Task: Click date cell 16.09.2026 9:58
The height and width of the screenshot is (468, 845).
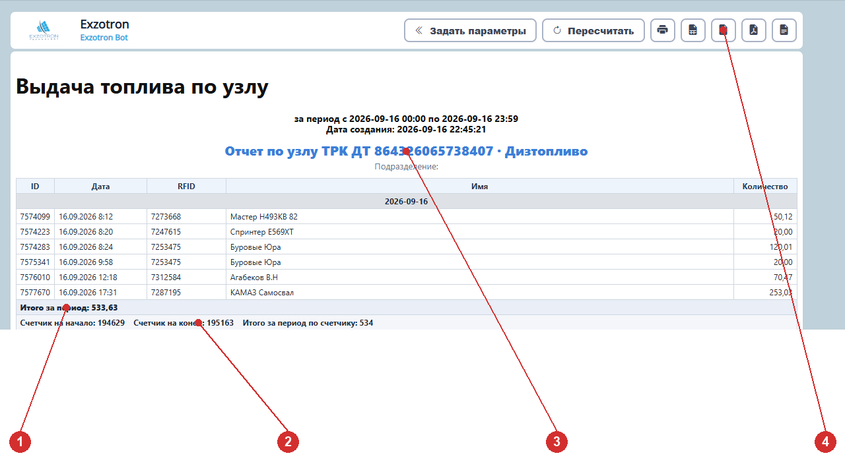Action: tap(100, 262)
